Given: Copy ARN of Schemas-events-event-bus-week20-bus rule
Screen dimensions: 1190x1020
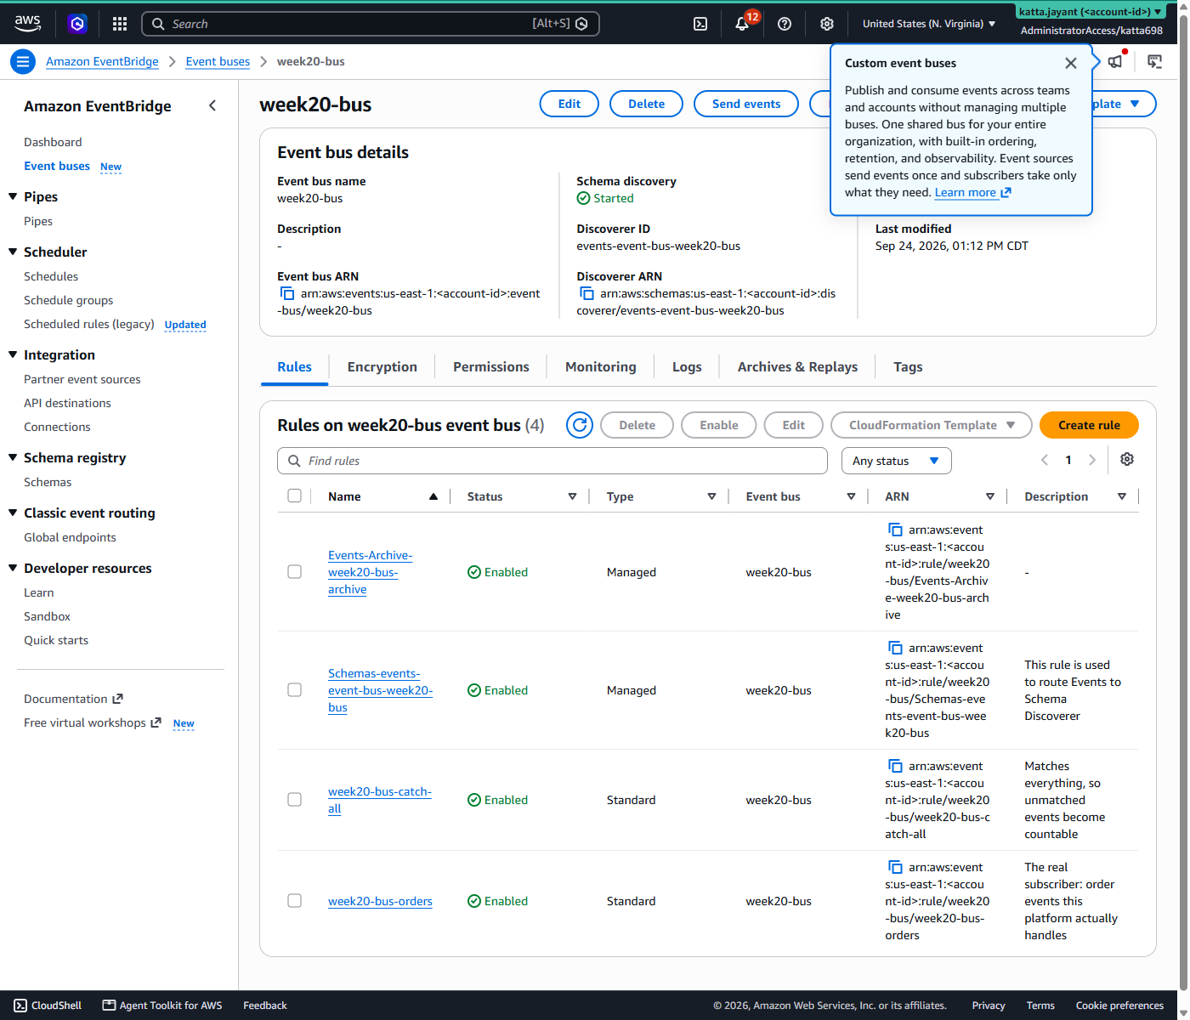Looking at the screenshot, I should click(x=895, y=648).
